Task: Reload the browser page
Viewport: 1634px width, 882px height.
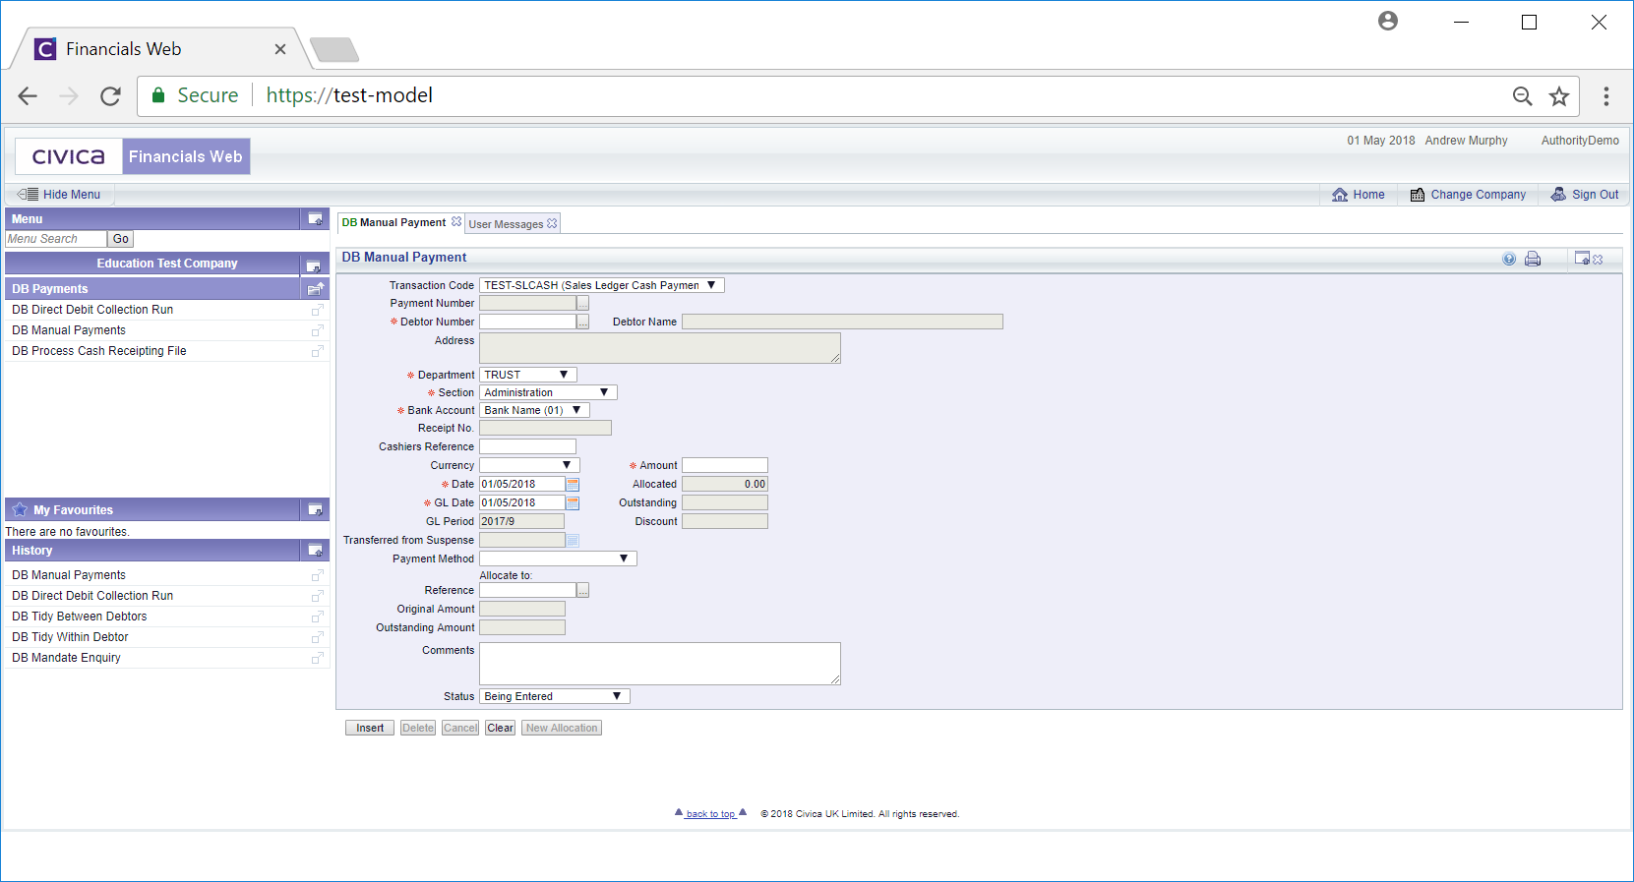Action: click(110, 95)
